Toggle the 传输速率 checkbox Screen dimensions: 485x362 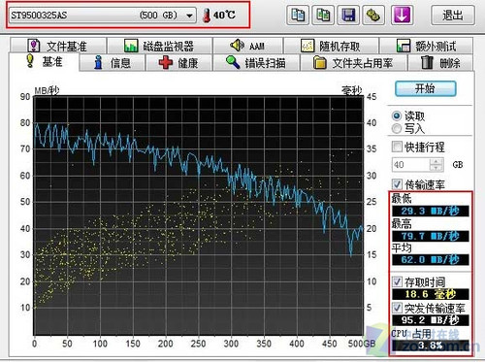(397, 184)
